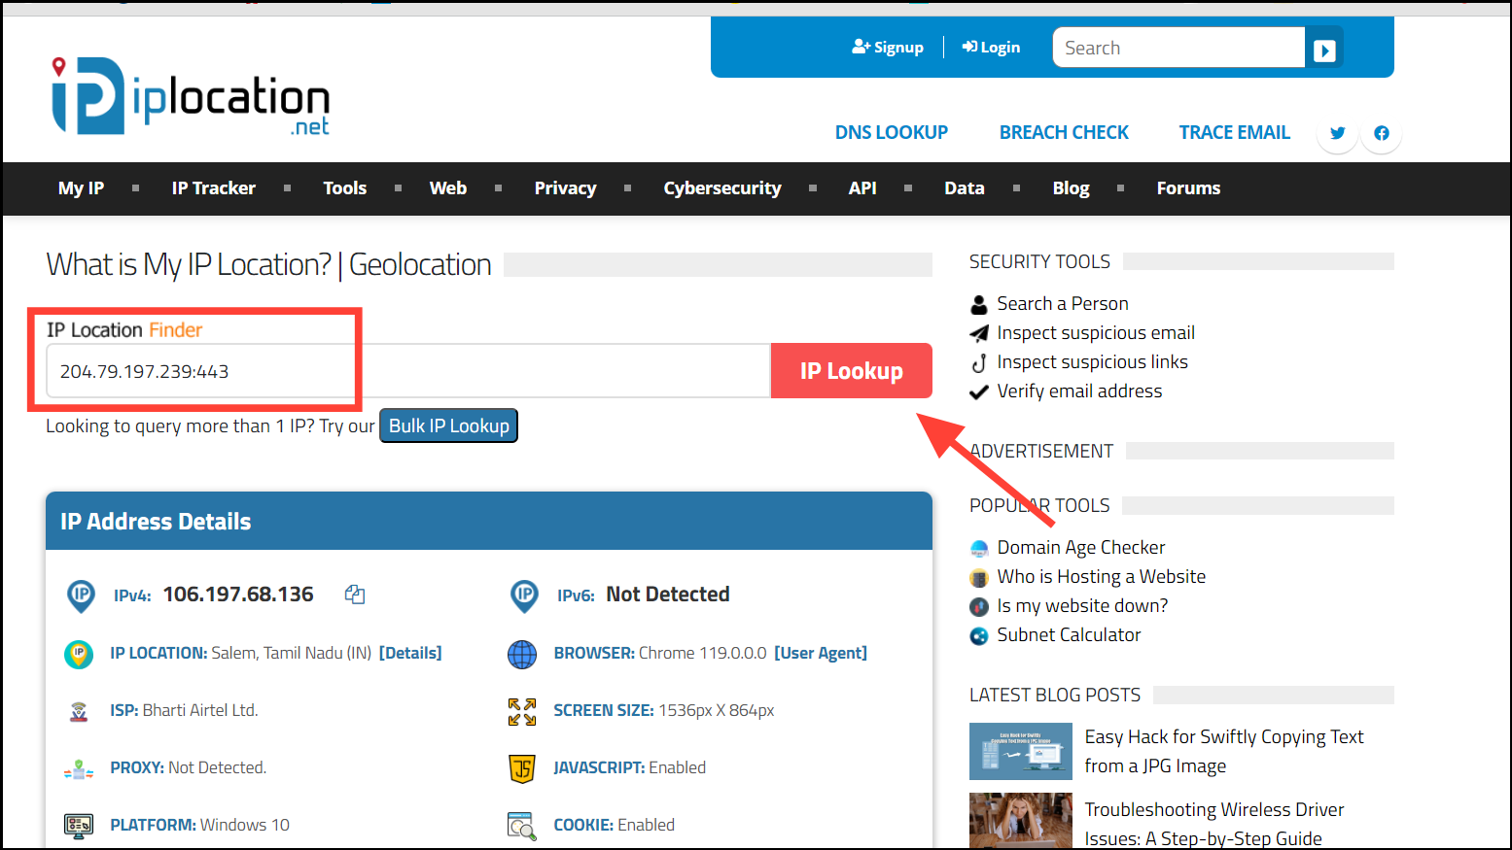Open Is my website down? link

pyautogui.click(x=1082, y=606)
